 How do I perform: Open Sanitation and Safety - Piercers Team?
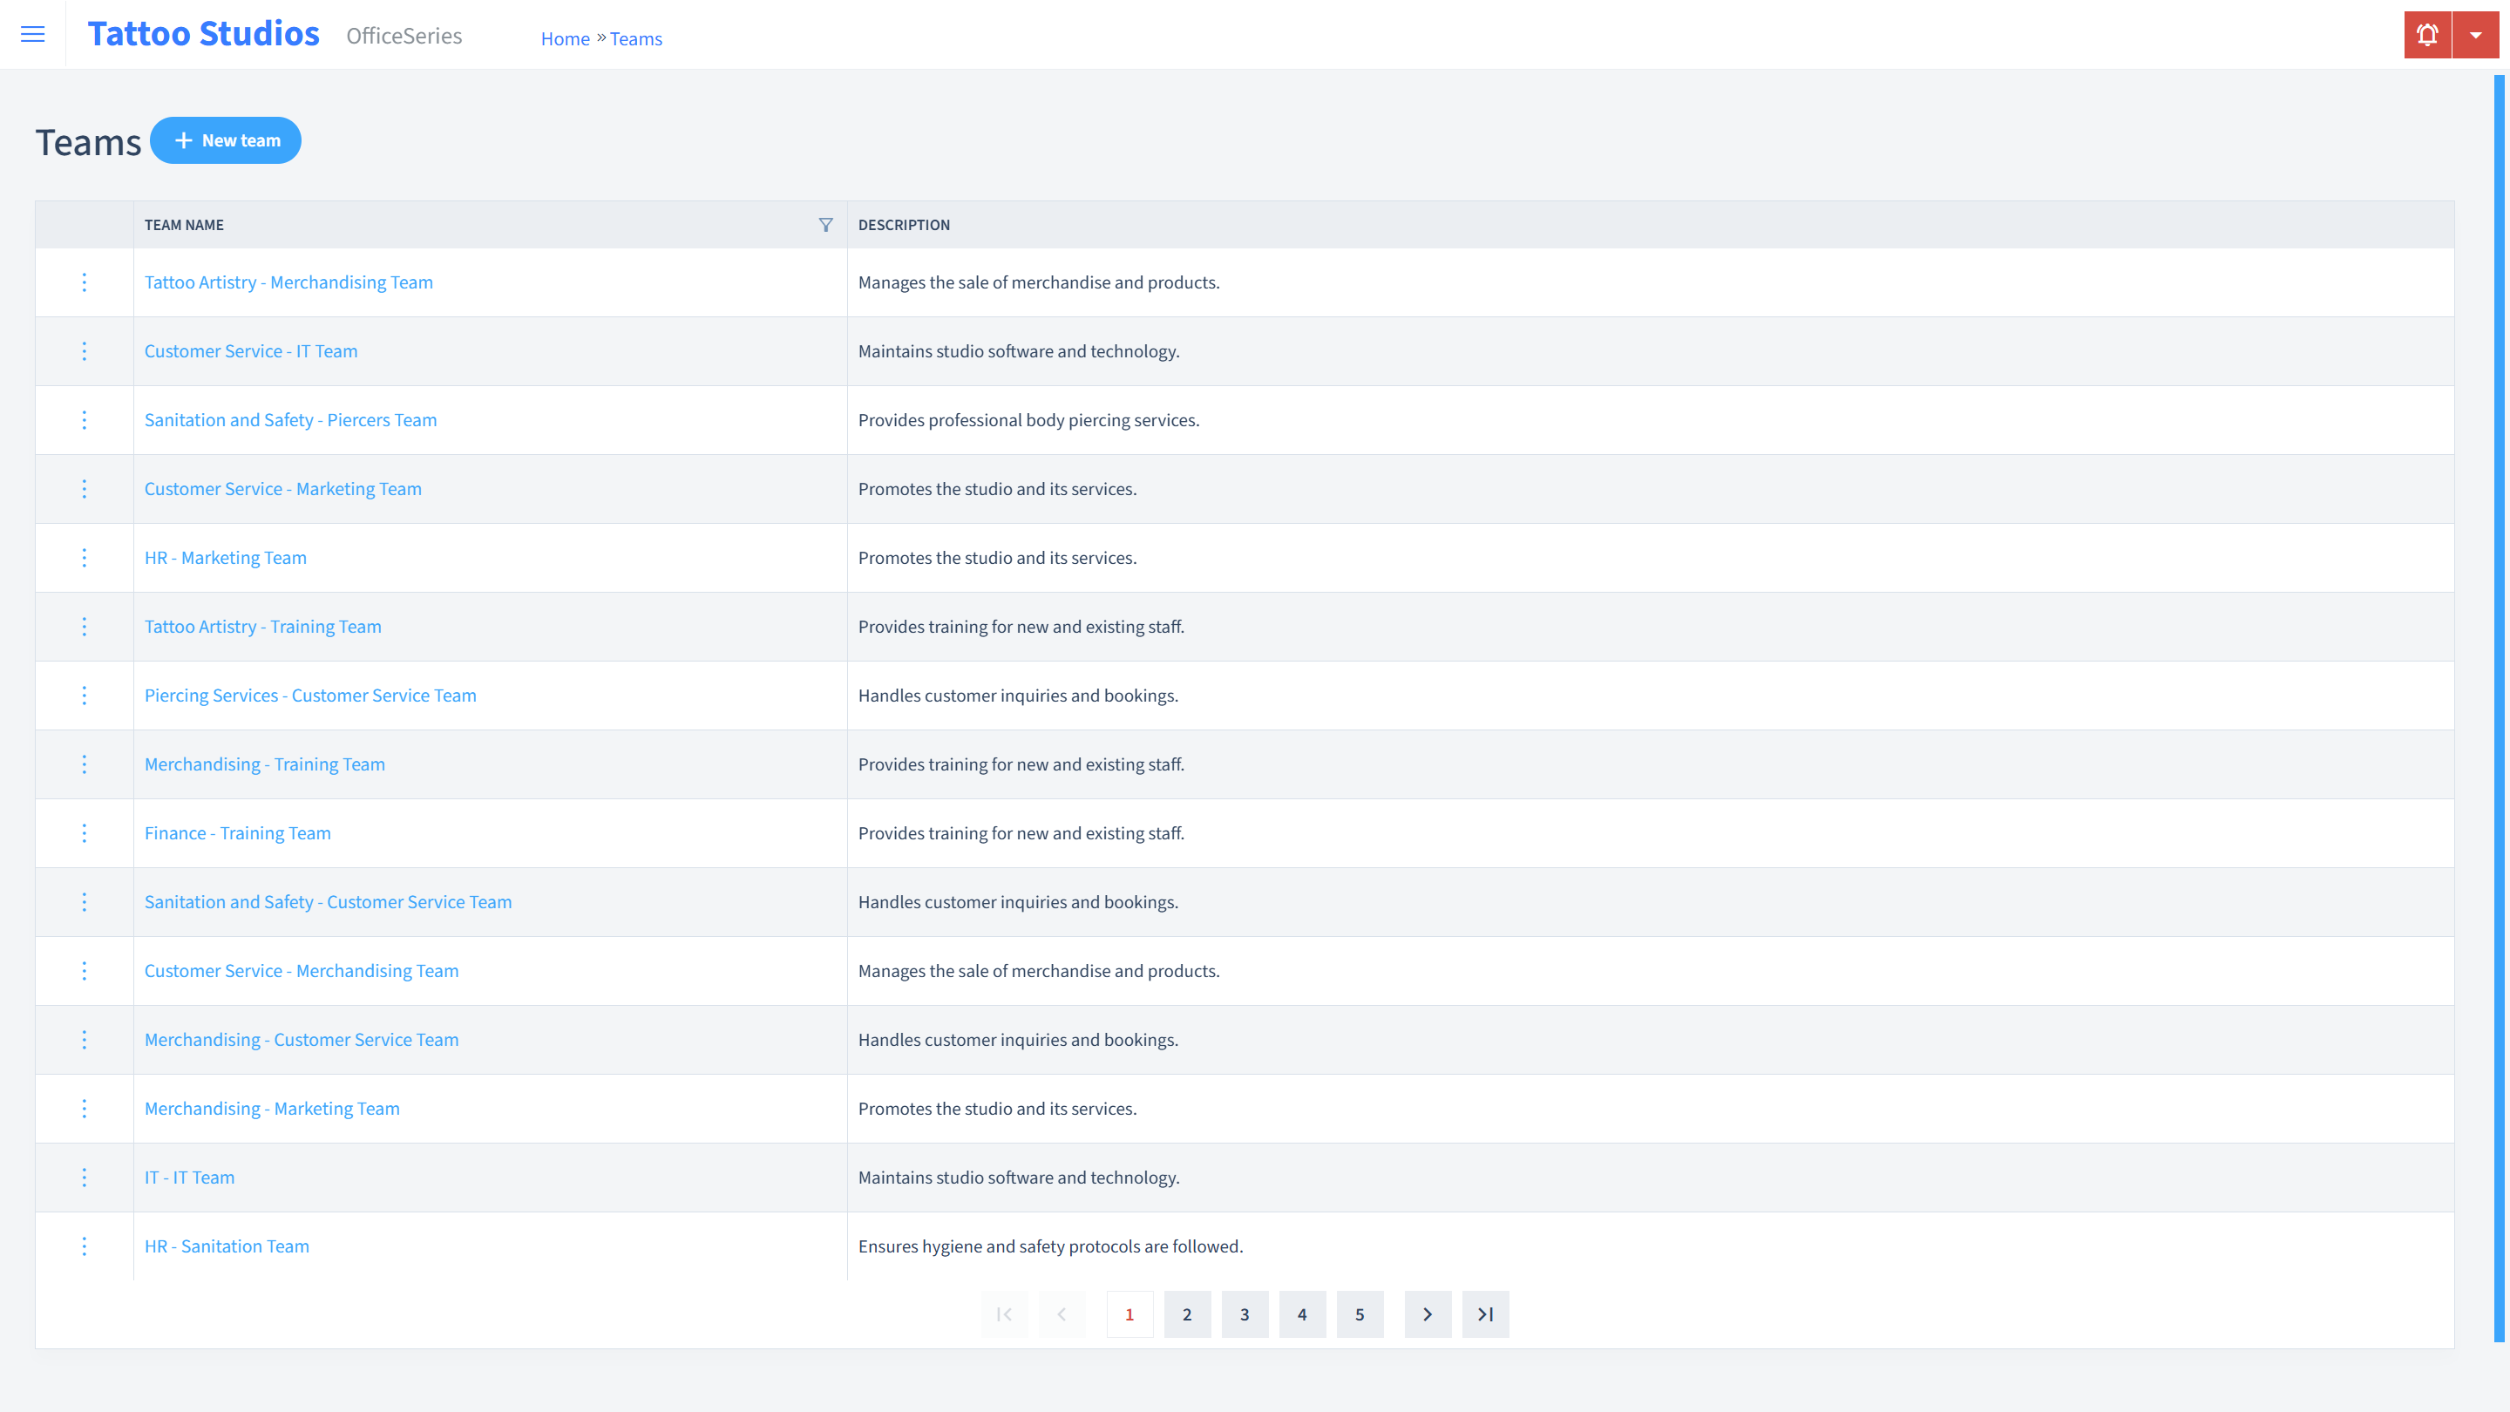tap(289, 419)
